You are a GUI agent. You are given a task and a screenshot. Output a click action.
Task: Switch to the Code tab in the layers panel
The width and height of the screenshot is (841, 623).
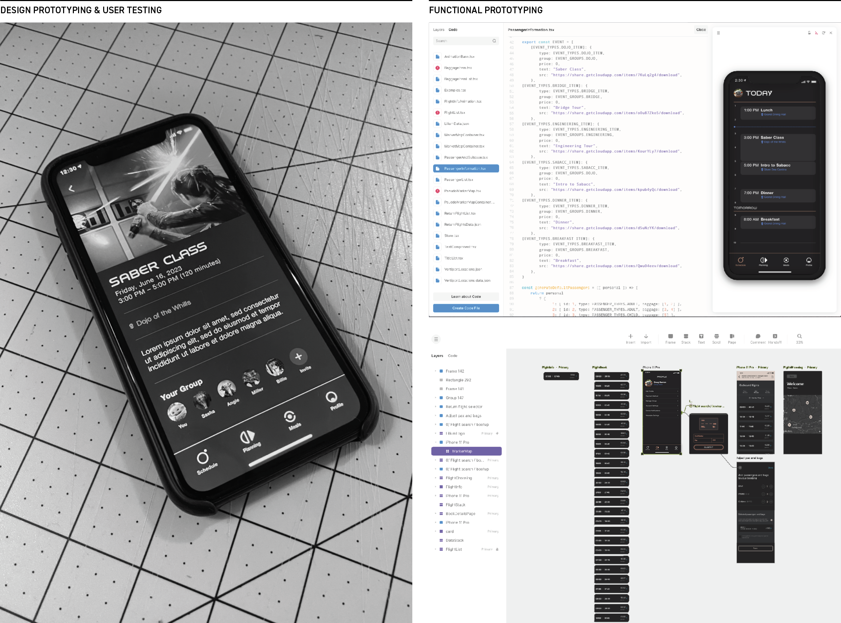pyautogui.click(x=452, y=355)
